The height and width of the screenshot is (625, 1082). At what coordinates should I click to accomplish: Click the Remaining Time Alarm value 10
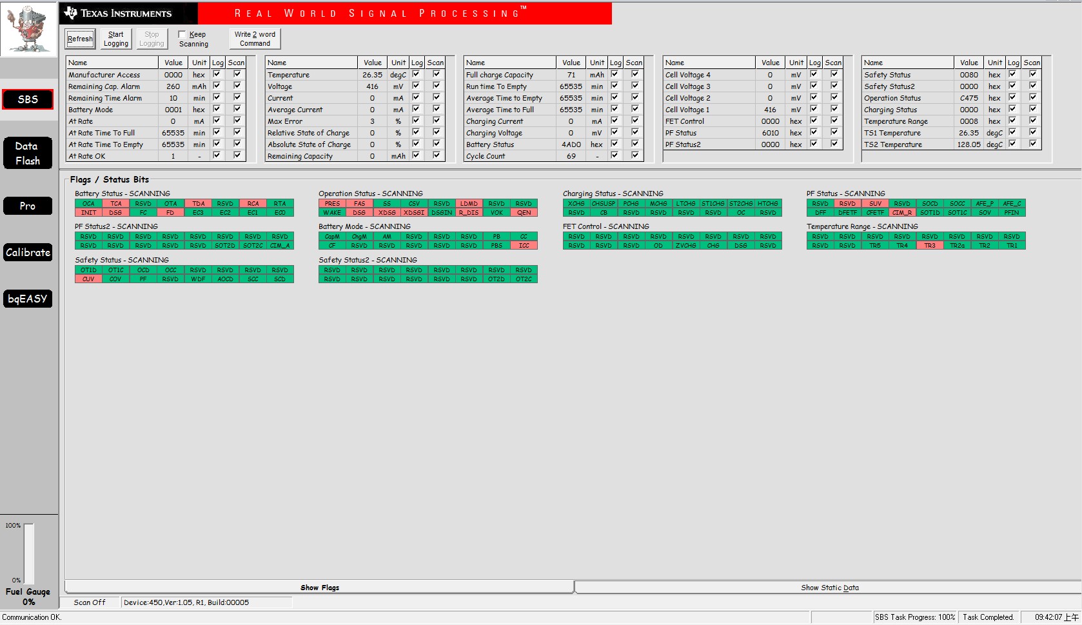173,98
